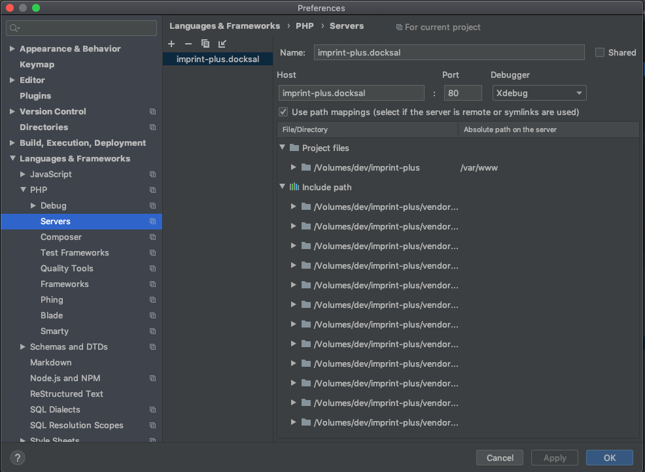The height and width of the screenshot is (472, 645).
Task: Click the import server settings icon
Action: coord(221,44)
